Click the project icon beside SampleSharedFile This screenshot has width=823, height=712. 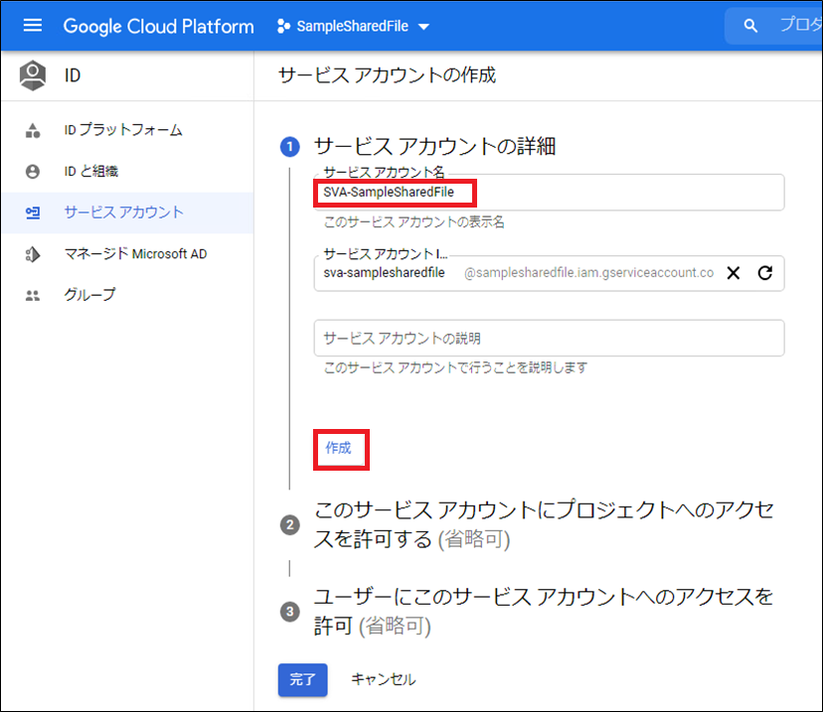283,26
